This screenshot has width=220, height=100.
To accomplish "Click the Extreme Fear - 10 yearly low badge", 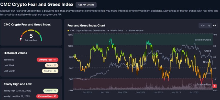I will [x=47, y=96].
